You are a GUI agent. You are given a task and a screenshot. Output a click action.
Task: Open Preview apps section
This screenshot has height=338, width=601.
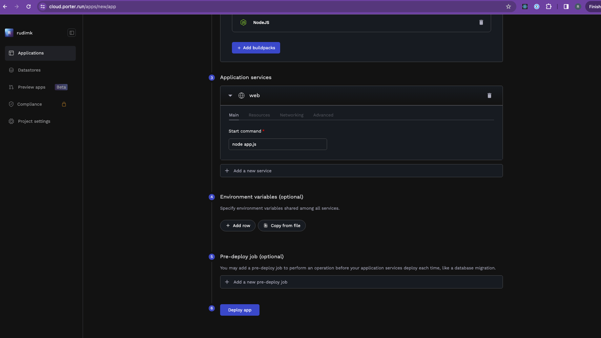point(40,87)
